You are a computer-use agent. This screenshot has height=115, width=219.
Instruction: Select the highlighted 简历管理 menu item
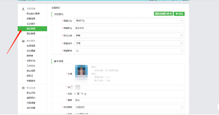32,29
